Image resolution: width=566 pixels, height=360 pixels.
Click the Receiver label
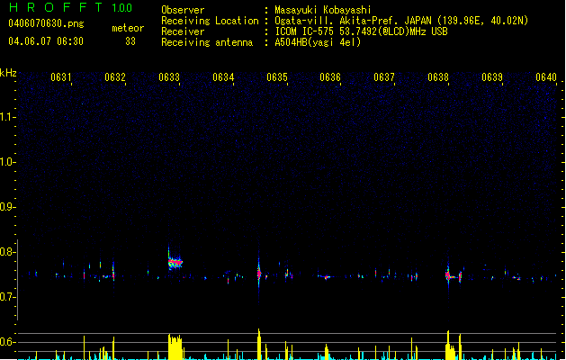coord(183,31)
